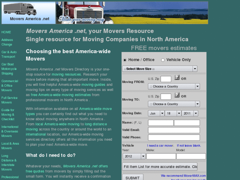The width and height of the screenshot is (240, 180).
Task: Click the 'I need a car mover.' text
Action: click(x=160, y=146)
